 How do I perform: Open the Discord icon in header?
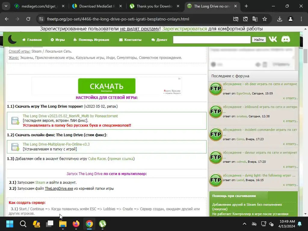(286, 39)
